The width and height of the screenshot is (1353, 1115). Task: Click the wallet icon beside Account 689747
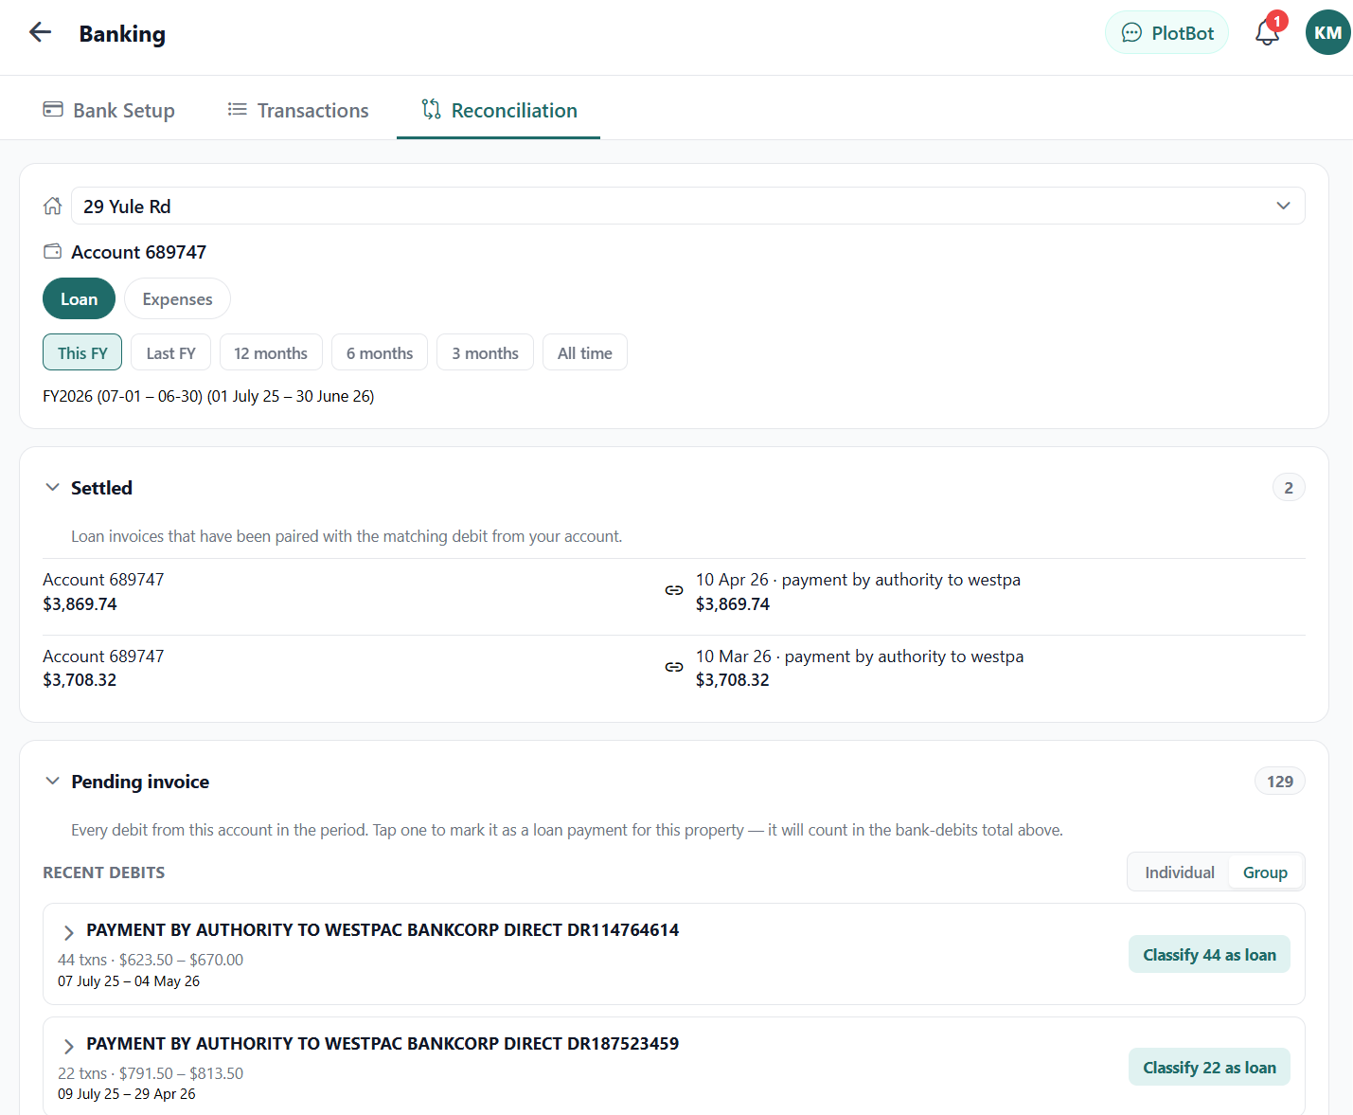pyautogui.click(x=53, y=252)
